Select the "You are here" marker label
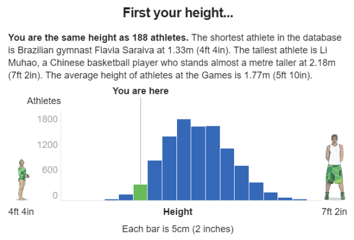 click(140, 91)
